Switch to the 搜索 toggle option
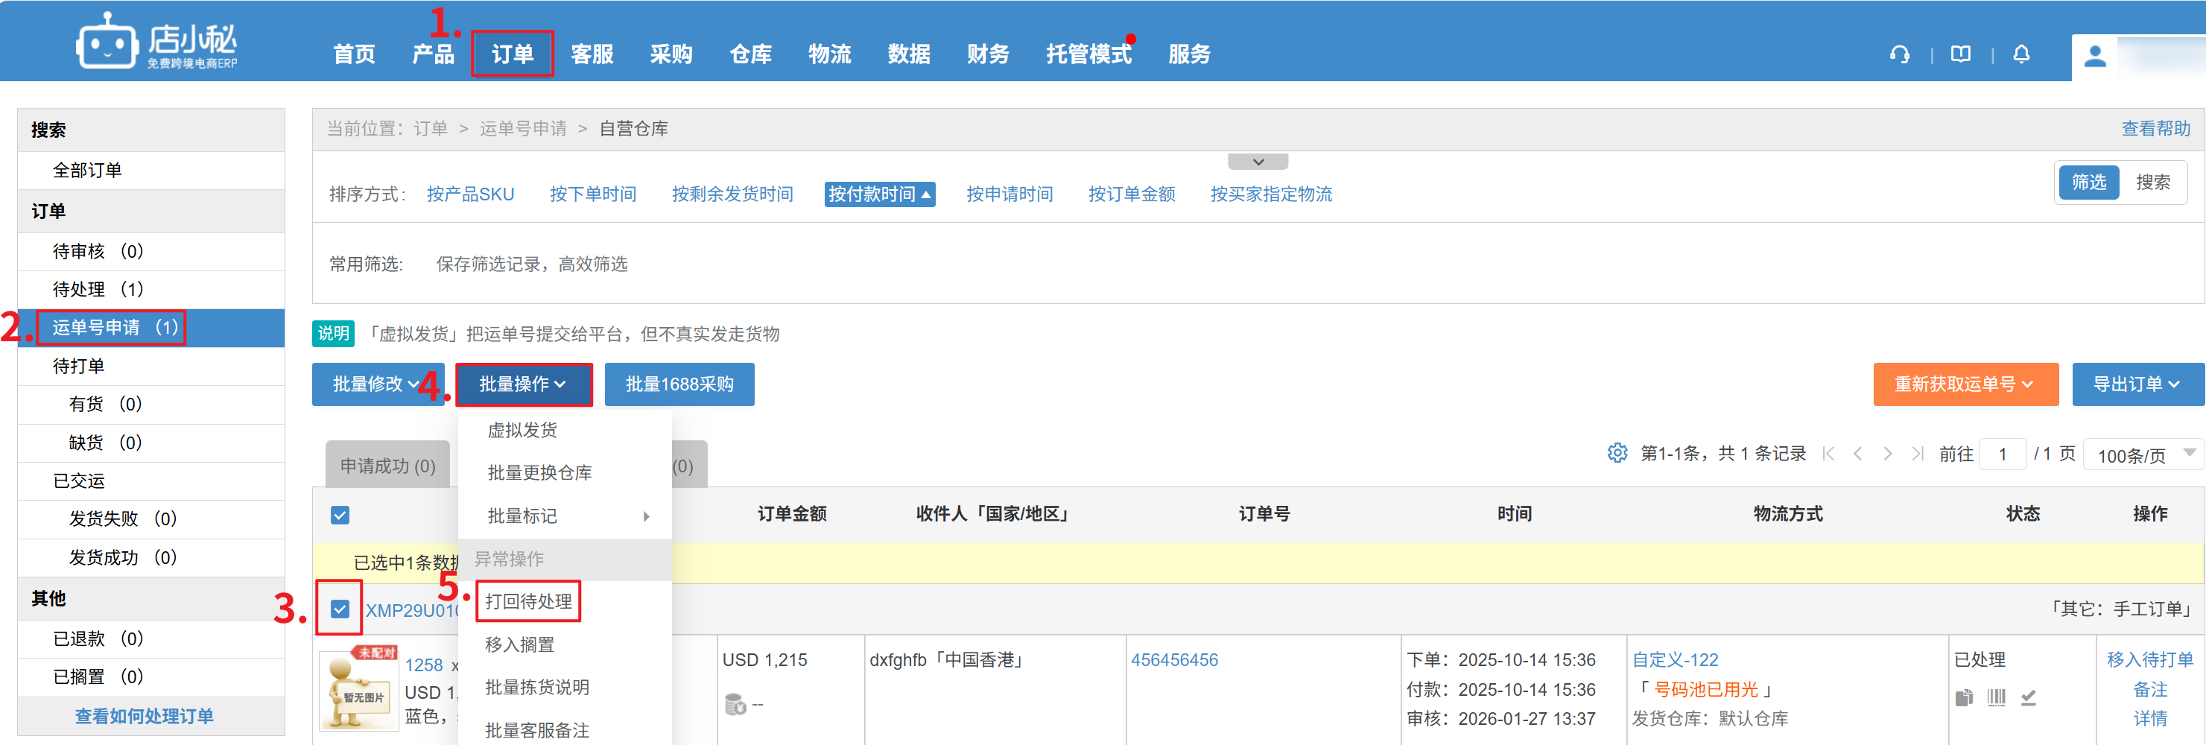 [x=2152, y=183]
